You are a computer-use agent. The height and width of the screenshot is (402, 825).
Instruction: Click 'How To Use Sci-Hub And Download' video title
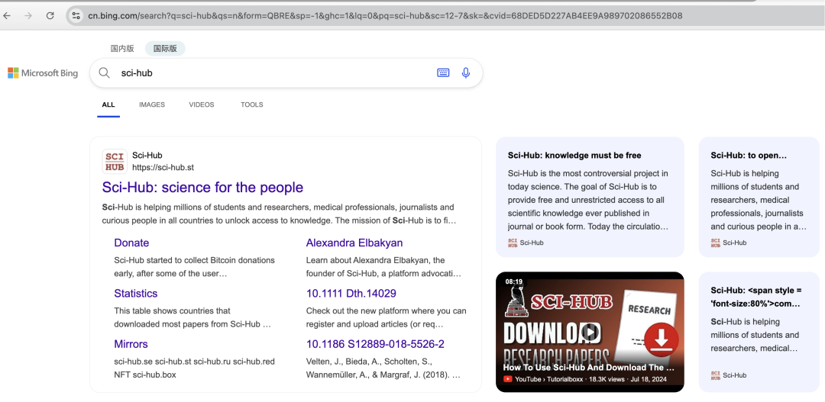[x=589, y=368]
